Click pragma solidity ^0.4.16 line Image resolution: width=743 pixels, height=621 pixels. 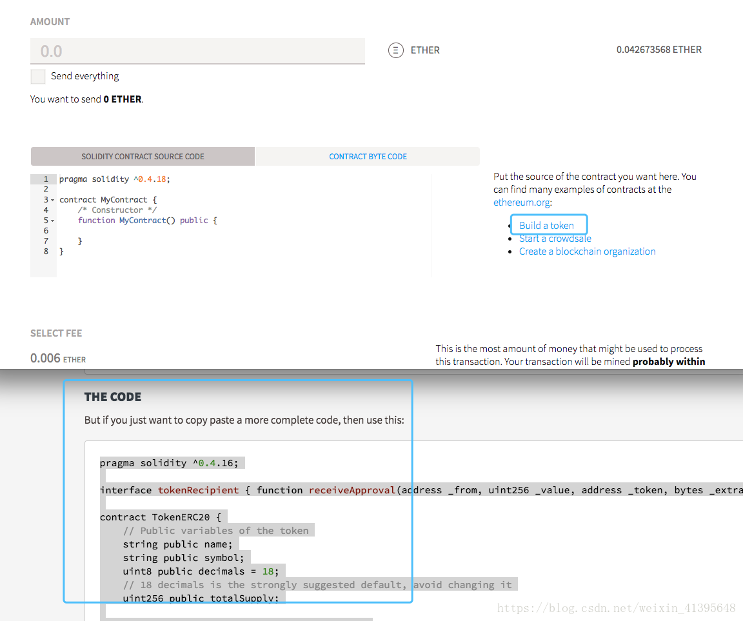169,463
